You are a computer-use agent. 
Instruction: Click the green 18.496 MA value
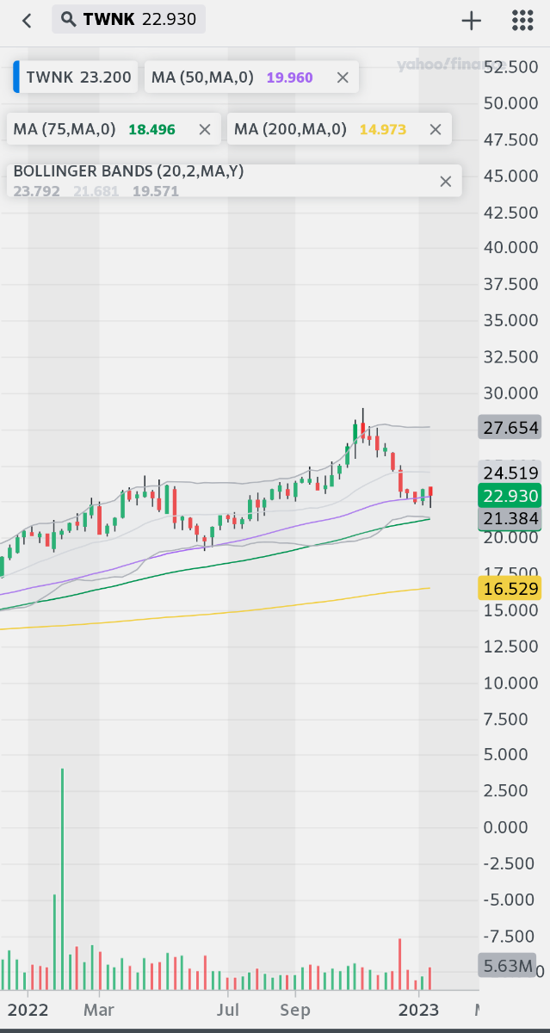151,129
